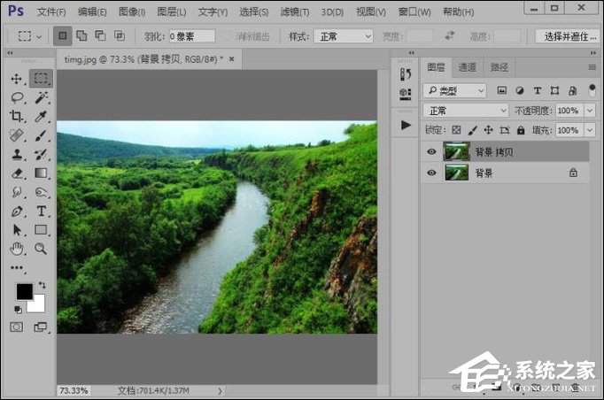Open the 图像(I) menu
Image resolution: width=604 pixels, height=400 pixels.
tap(132, 12)
